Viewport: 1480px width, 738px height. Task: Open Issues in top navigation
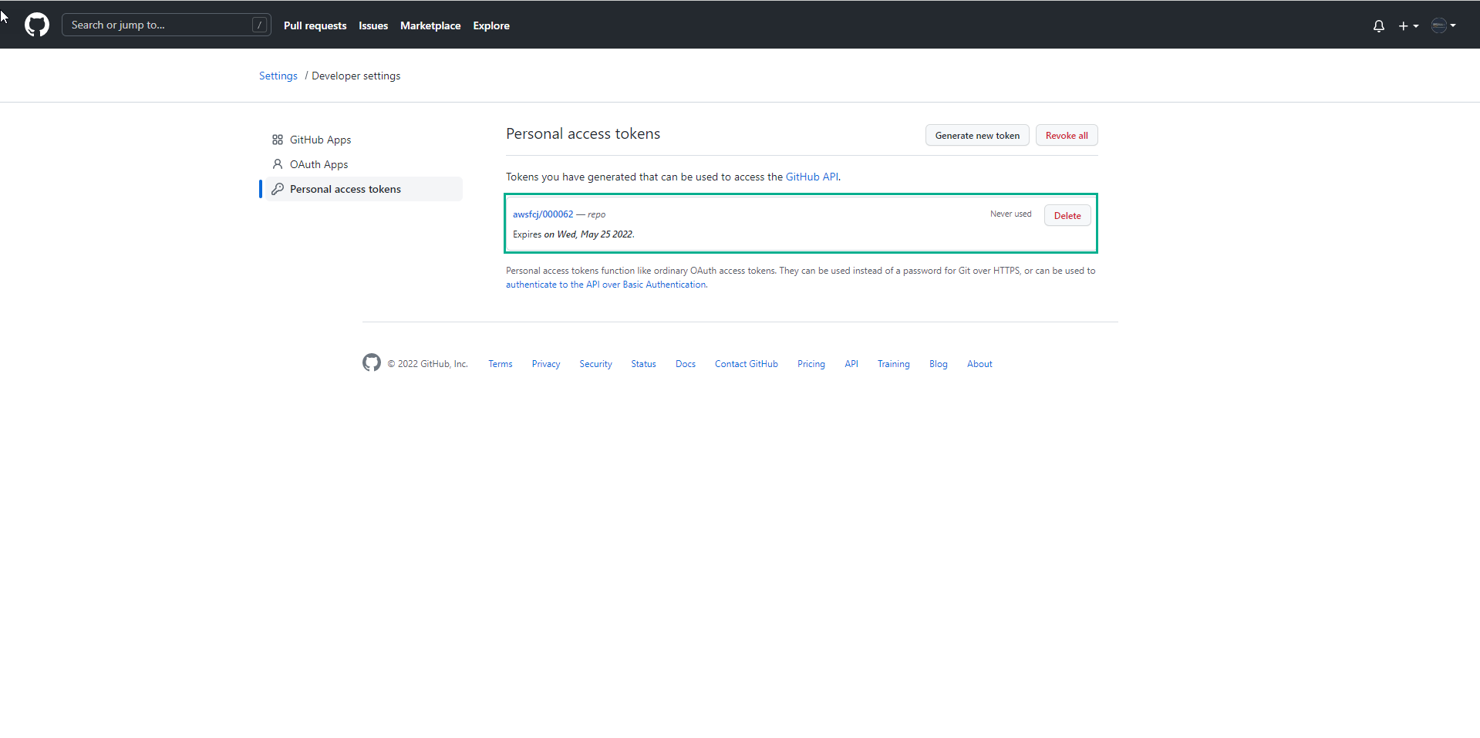[x=373, y=25]
